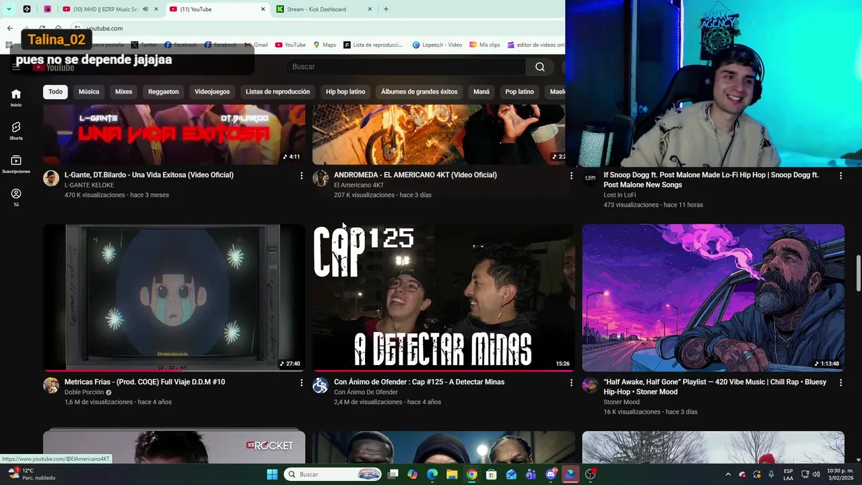
Task: Go to YouTube Inicio in sidebar
Action: 16,98
